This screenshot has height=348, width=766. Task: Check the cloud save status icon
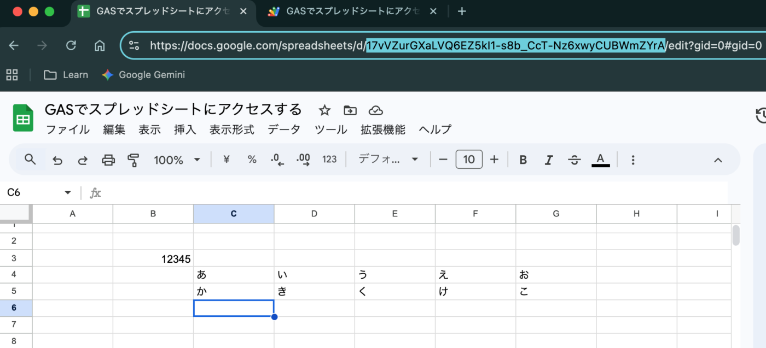point(375,111)
